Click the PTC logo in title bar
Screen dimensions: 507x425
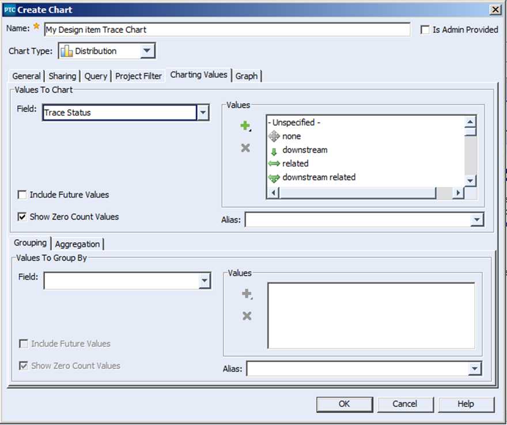tap(9, 10)
